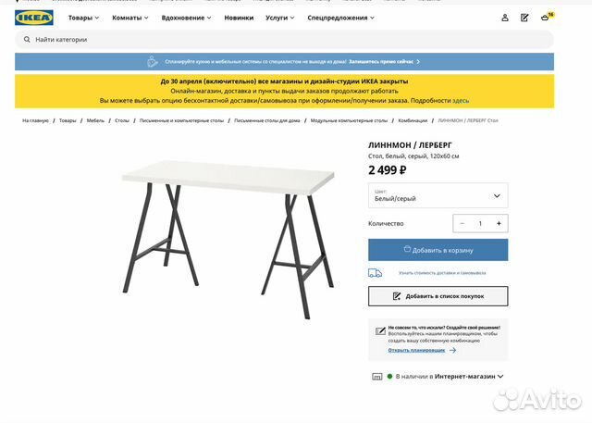Click the delivery truck icon
The width and height of the screenshot is (592, 423).
tap(375, 273)
